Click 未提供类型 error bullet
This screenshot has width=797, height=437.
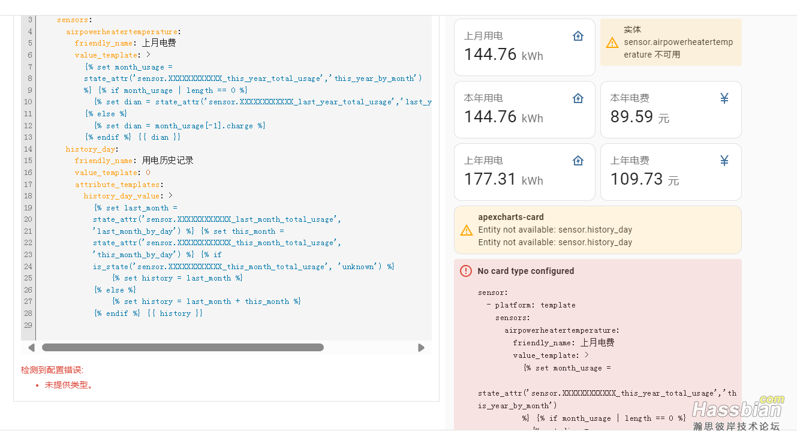tap(69, 385)
